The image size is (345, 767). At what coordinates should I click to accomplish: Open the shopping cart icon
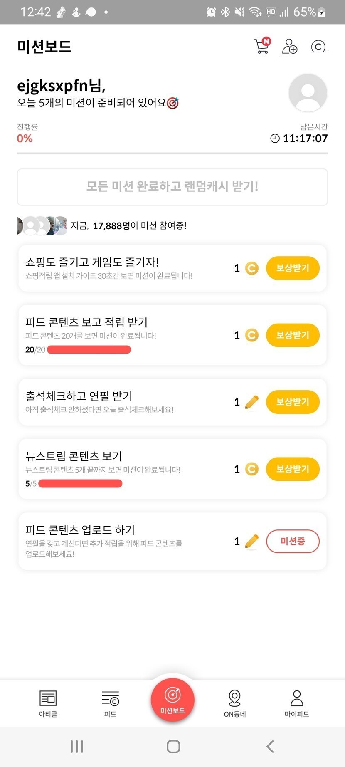point(262,46)
